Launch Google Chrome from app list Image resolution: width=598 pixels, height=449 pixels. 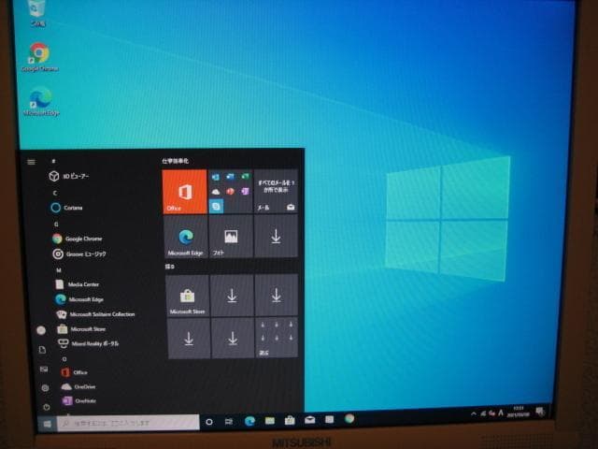click(77, 239)
